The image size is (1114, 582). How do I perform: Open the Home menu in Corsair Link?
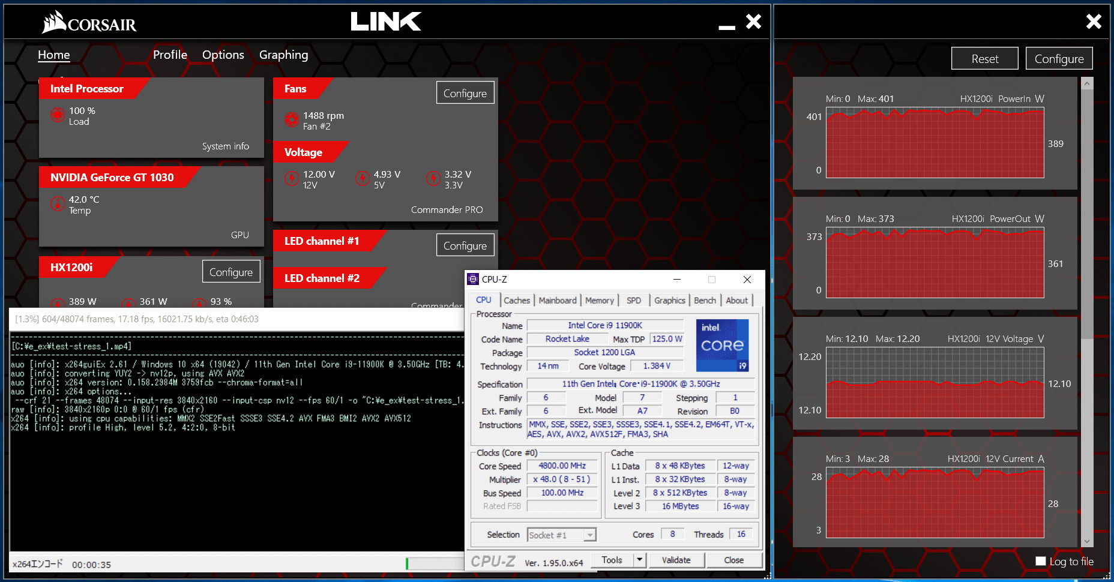coord(54,55)
